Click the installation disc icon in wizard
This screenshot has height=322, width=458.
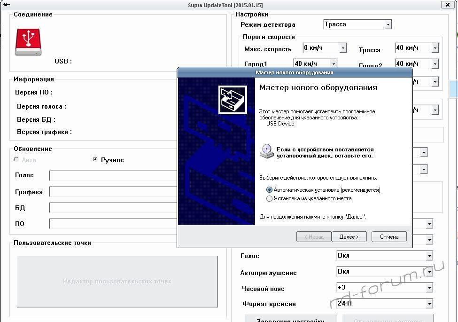pos(267,151)
